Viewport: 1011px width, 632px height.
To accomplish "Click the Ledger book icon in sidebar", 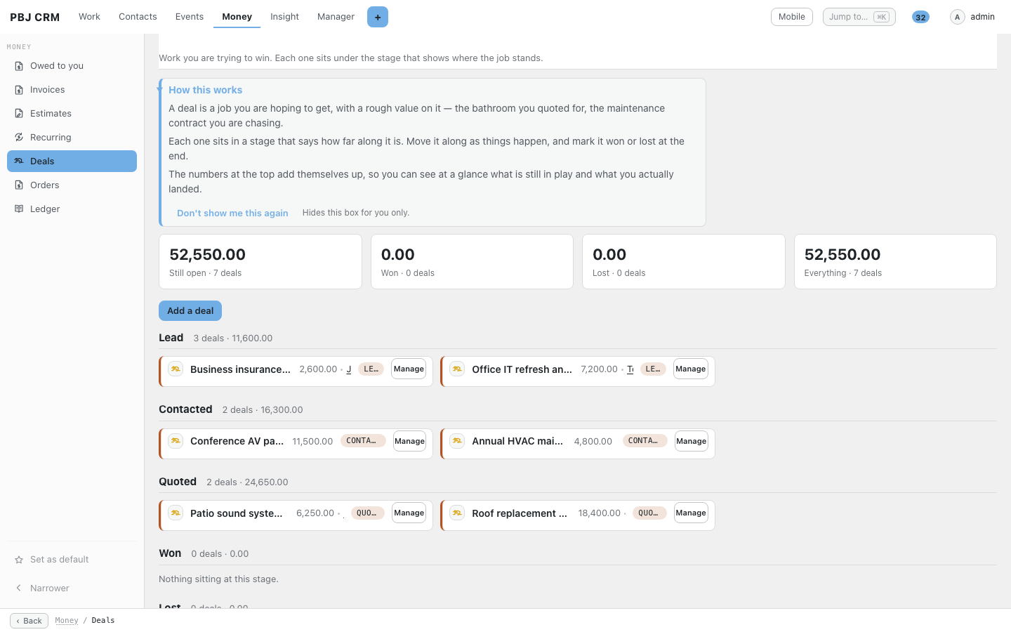I will (19, 209).
